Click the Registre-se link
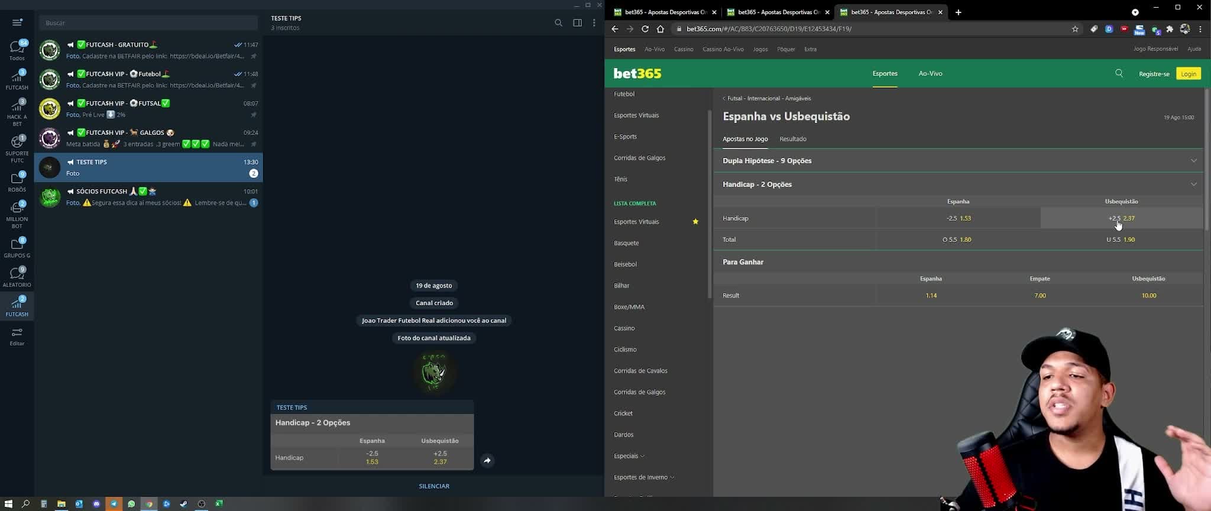 [1154, 74]
